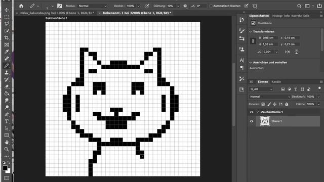This screenshot has width=324, height=182.
Task: Toggle lock image pixels brush icon
Action: click(x=269, y=104)
